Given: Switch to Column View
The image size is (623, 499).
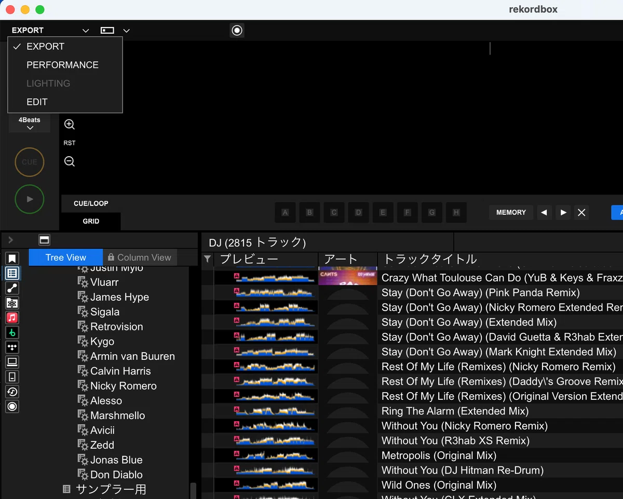Looking at the screenshot, I should (140, 257).
